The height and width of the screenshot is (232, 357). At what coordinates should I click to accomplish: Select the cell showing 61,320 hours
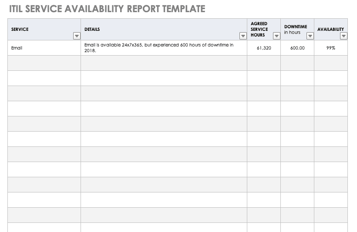coord(264,48)
